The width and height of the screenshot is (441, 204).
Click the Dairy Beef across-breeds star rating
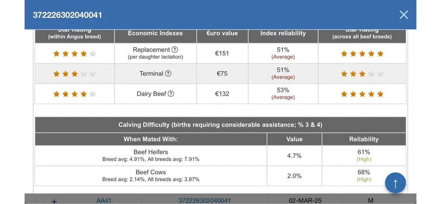point(362,94)
